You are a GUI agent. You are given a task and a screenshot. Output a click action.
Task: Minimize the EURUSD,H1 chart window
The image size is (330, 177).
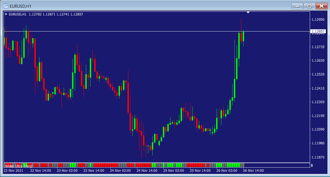297,6
